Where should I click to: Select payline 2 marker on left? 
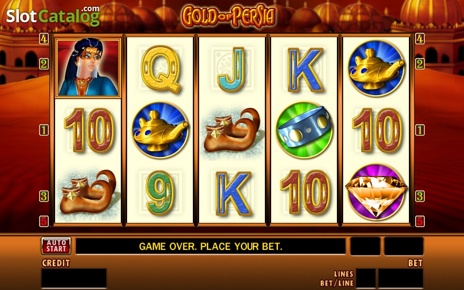[x=44, y=64]
